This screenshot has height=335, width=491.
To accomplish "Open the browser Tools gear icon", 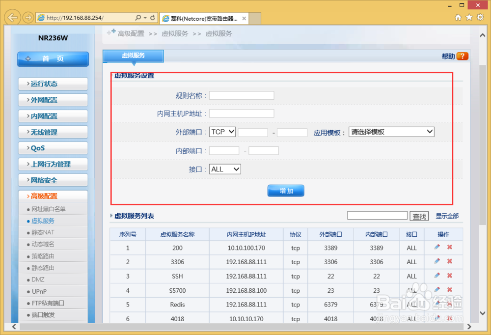I will click(480, 17).
